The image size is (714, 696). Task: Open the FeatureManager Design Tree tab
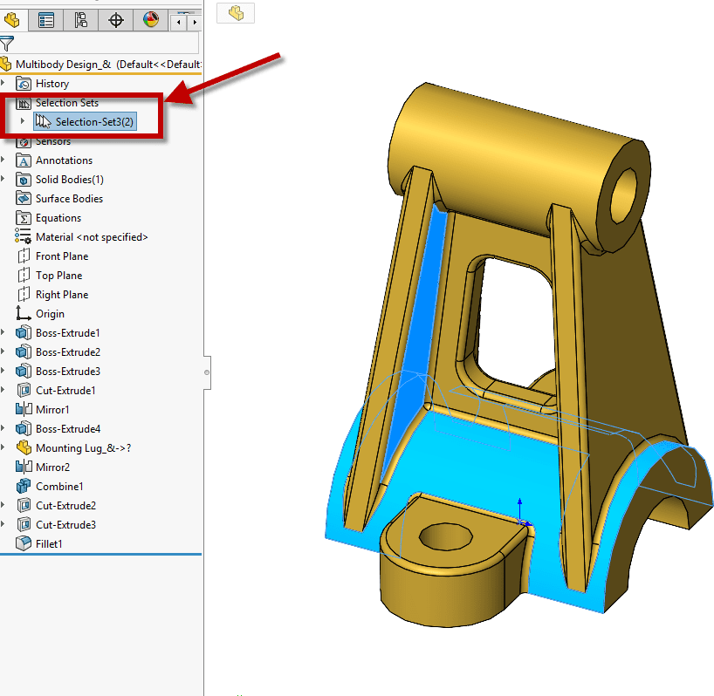[x=13, y=20]
